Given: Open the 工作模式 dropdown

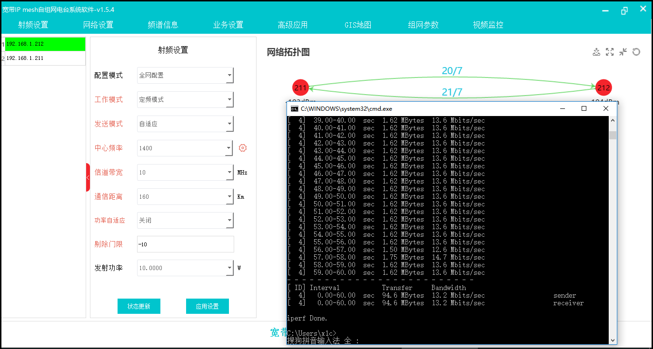Looking at the screenshot, I should click(x=185, y=99).
